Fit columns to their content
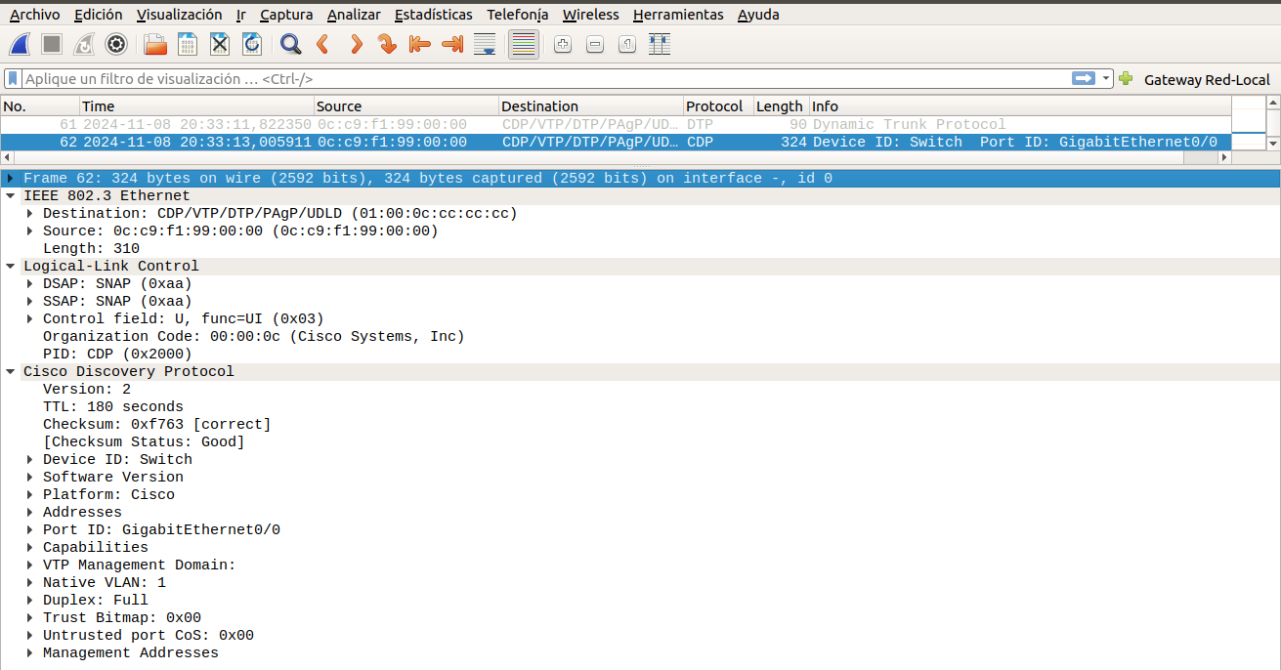Viewport: 1281px width, 670px height. click(x=660, y=44)
